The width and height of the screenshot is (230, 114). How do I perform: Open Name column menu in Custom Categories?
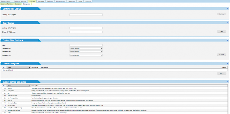coord(29,68)
